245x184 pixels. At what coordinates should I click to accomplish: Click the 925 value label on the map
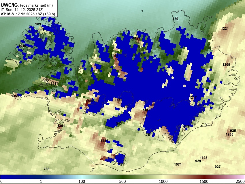(x=233, y=131)
